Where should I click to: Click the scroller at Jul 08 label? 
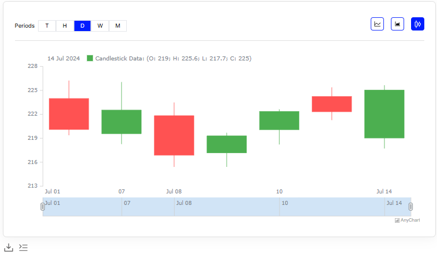coord(184,203)
